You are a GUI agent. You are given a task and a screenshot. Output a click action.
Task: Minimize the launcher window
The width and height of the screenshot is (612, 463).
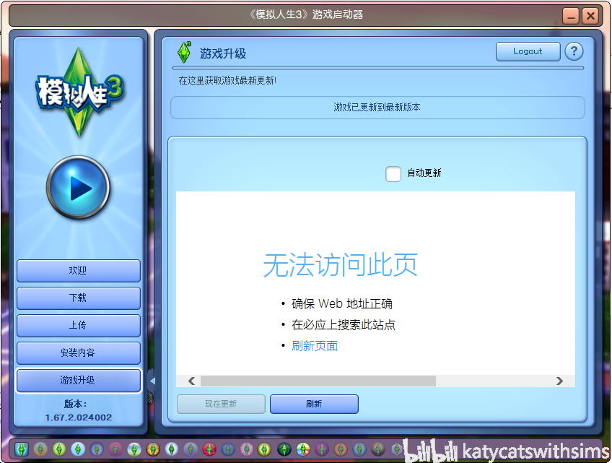point(571,16)
